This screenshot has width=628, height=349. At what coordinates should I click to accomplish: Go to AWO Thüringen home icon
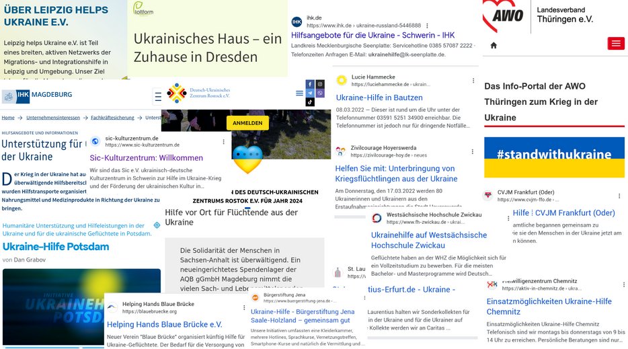coord(494,45)
